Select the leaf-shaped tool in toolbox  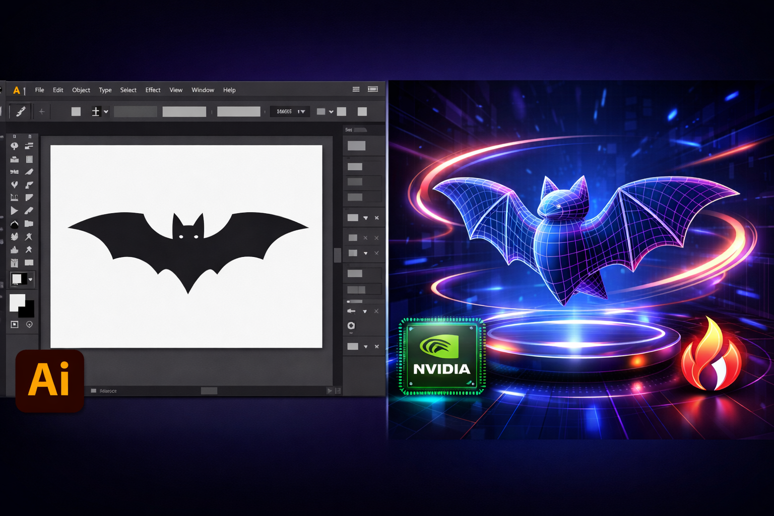(x=14, y=236)
